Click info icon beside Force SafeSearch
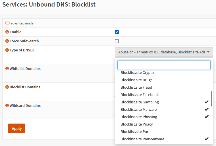This screenshot has width=216, height=146. tap(7, 41)
